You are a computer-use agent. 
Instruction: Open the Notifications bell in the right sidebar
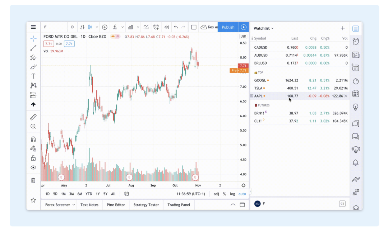coord(356,162)
